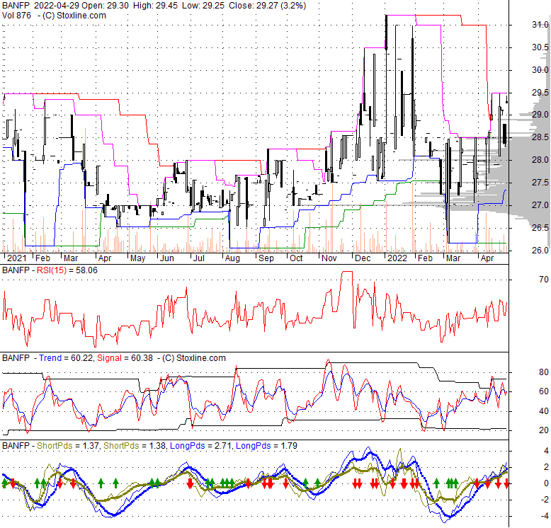
Task: Click the 26.0 price axis label
Action: click(540, 251)
